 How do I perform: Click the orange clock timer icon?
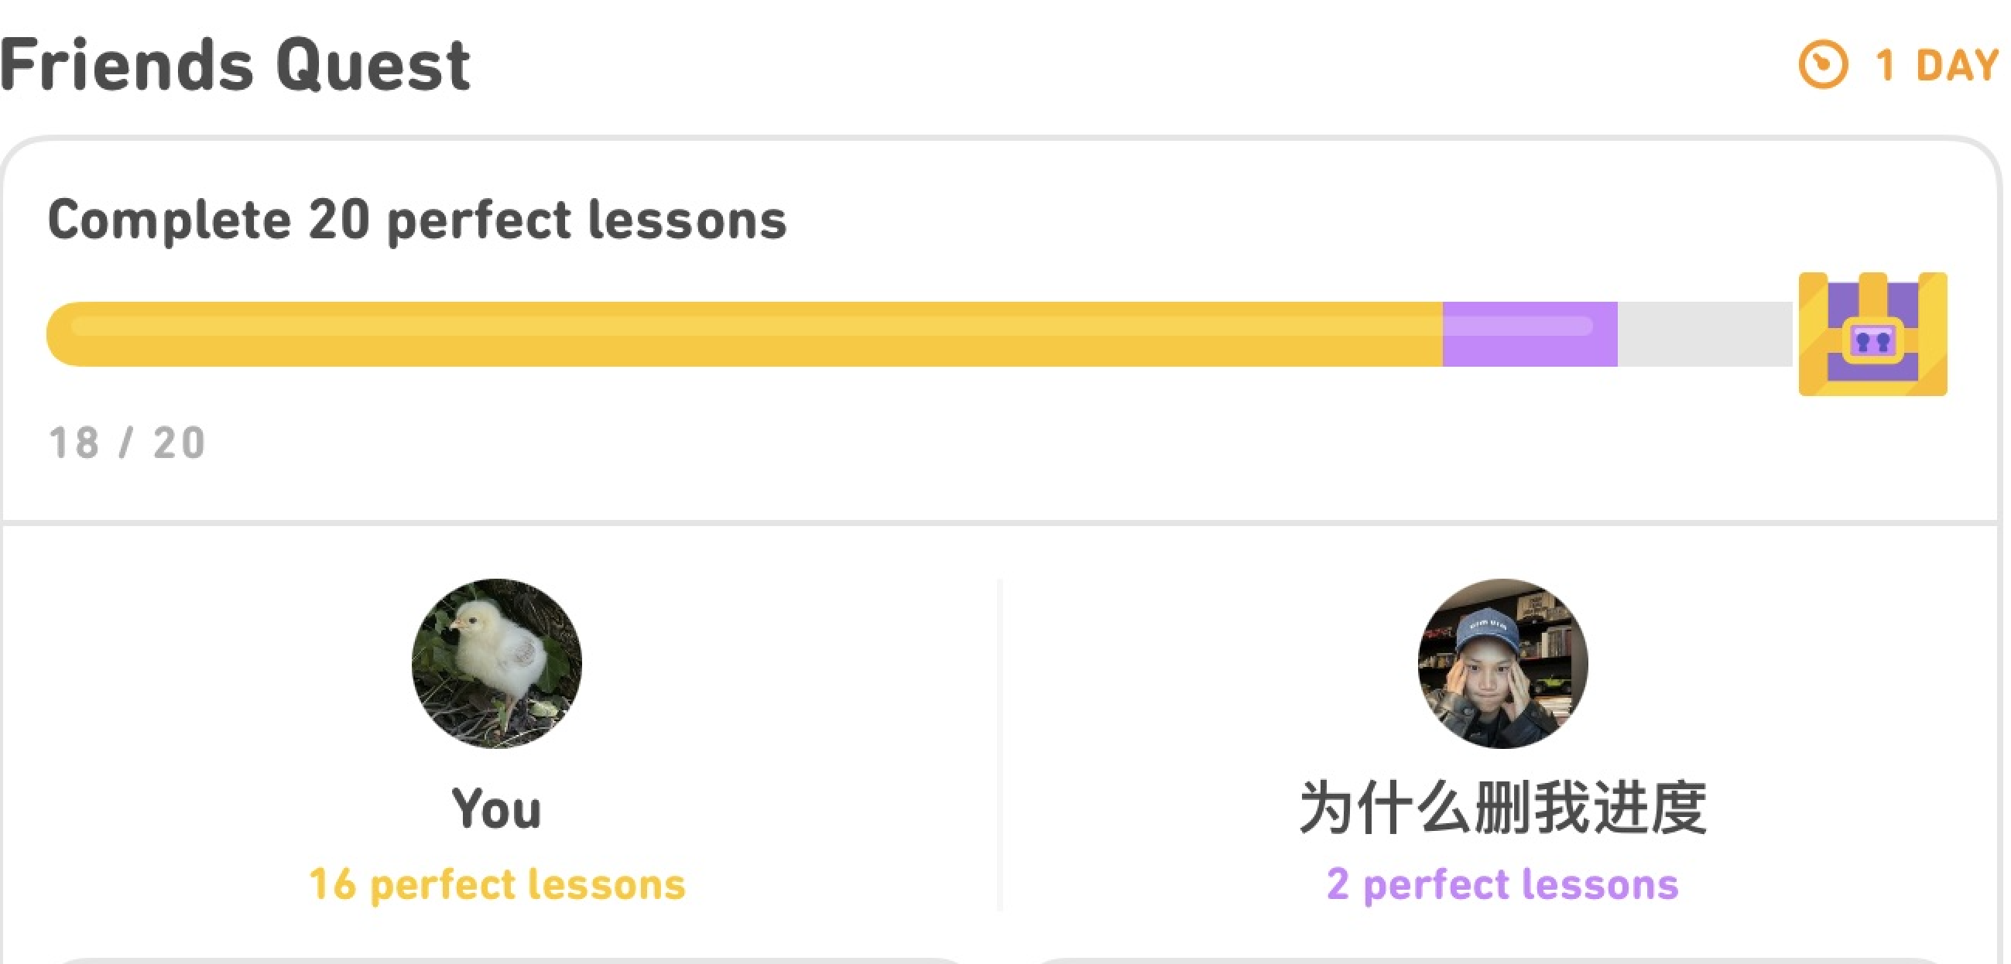(x=1823, y=64)
